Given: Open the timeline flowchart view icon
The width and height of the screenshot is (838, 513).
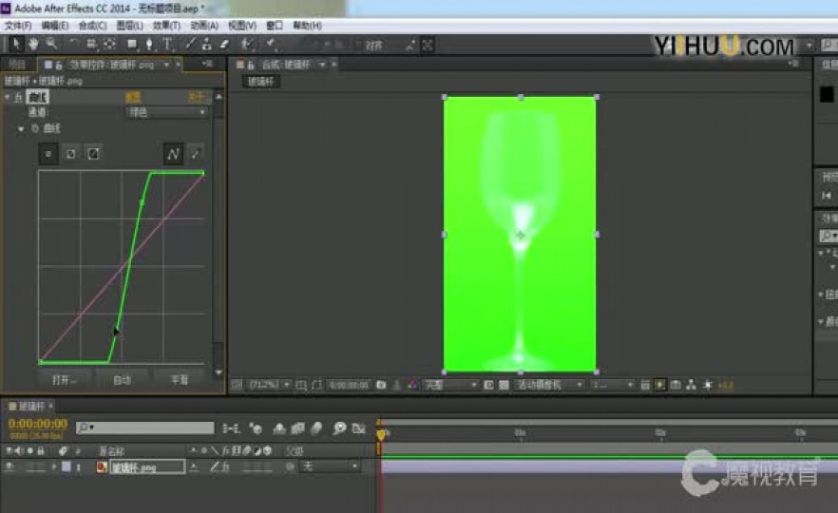Looking at the screenshot, I should pyautogui.click(x=691, y=385).
